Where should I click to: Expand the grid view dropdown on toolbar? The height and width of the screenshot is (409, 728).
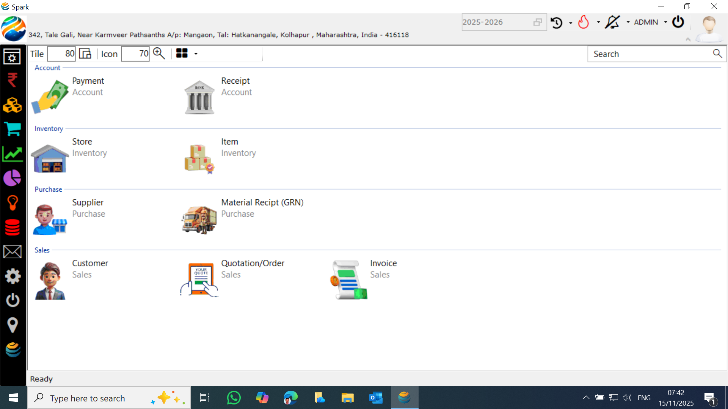pos(196,53)
